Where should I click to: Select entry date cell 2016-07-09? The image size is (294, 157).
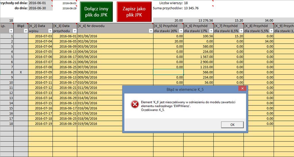[40, 72]
